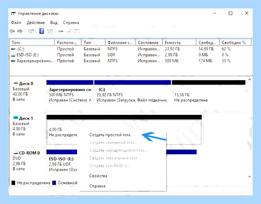The width and height of the screenshot is (261, 204).
Task: Click the show/hide action pane toolbar icon
Action: pyautogui.click(x=50, y=31)
